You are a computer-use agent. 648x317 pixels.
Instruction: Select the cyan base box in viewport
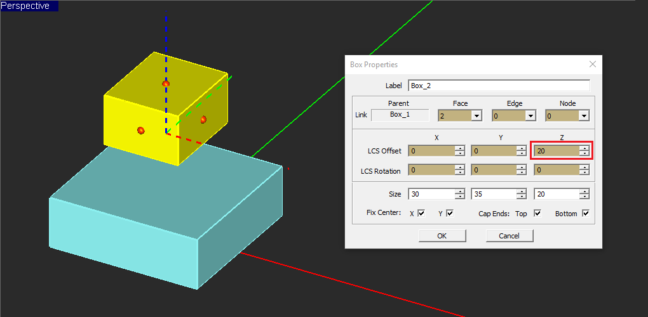point(127,241)
